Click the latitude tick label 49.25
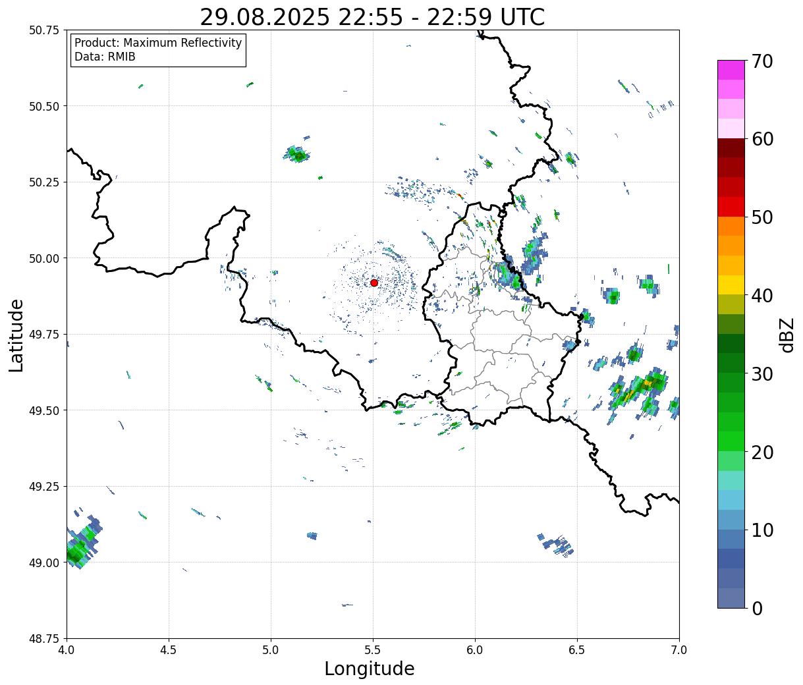 [44, 487]
